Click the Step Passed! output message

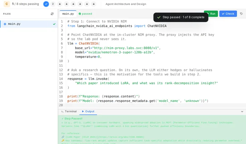tap(72, 118)
